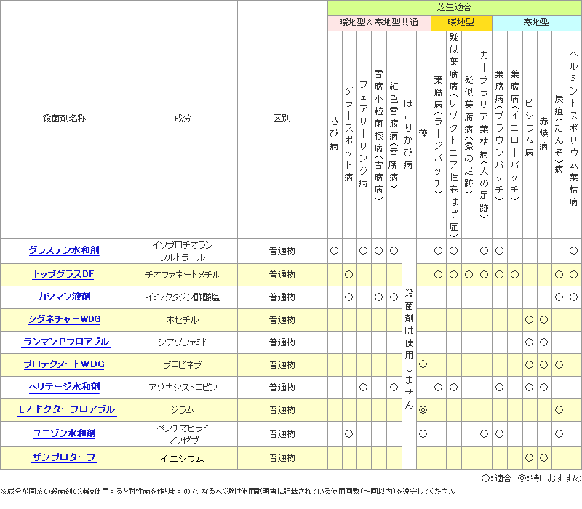Click the シアゾファミド ingredient cell
582x509 pixels.
[x=183, y=342]
